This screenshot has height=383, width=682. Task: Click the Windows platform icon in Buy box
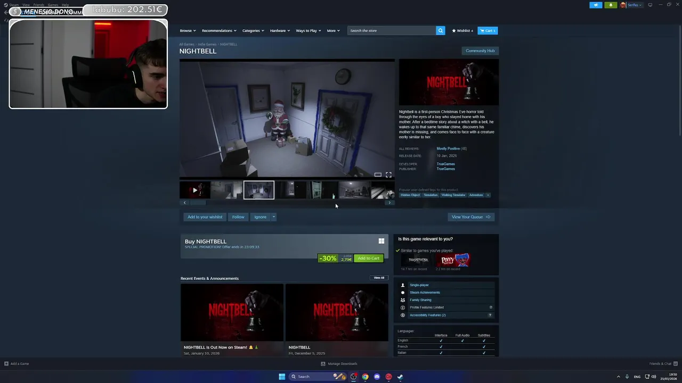point(381,241)
